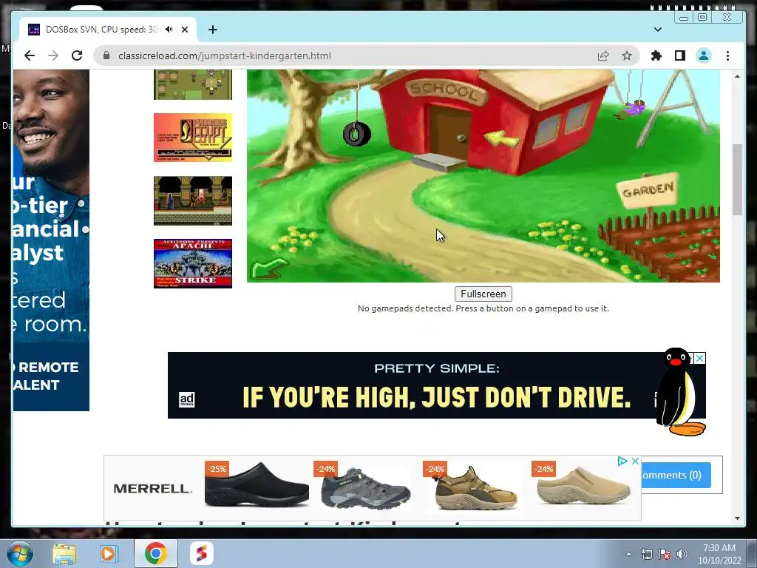
Task: Click the green back arrow in game
Action: [x=269, y=268]
